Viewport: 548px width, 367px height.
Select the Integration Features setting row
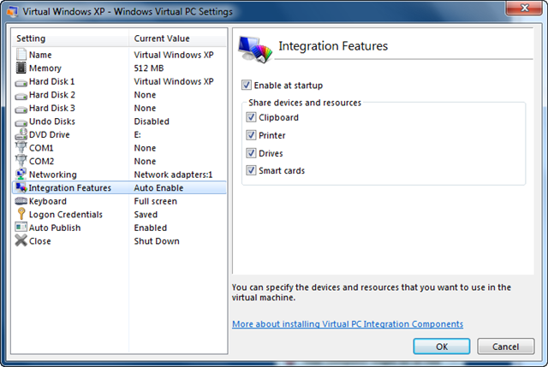click(119, 187)
